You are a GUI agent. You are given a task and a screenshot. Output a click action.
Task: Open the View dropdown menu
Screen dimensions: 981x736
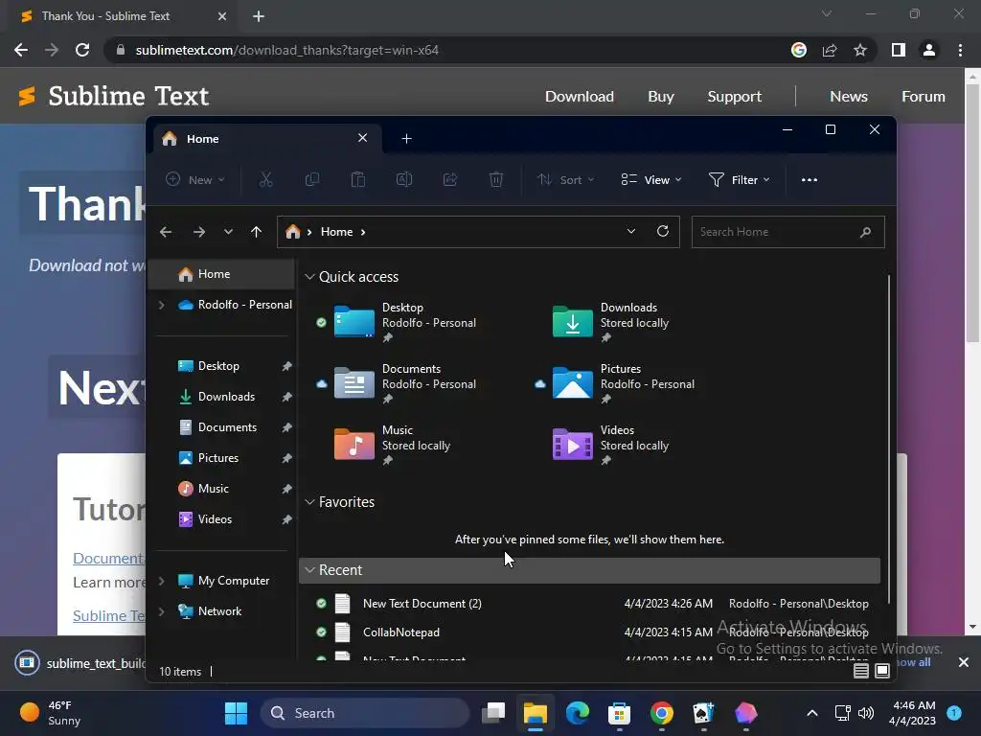(651, 179)
